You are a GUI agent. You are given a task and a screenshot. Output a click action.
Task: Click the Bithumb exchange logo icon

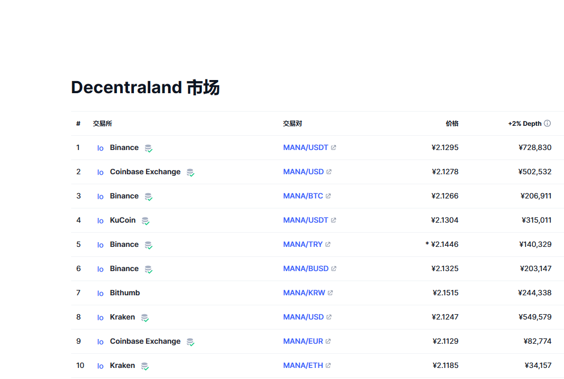tap(100, 293)
